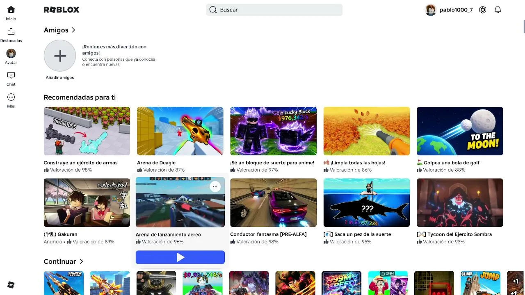This screenshot has width=525, height=295.
Task: Click the Conductor fantasma [PRE-ALFA] title
Action: pyautogui.click(x=268, y=234)
